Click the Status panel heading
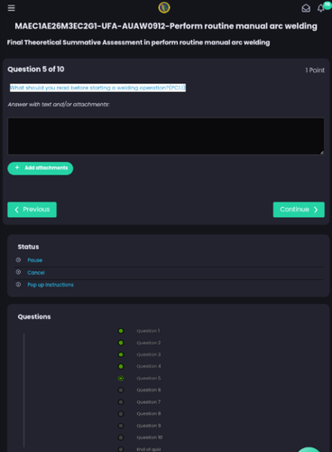332x452 pixels. coord(28,247)
